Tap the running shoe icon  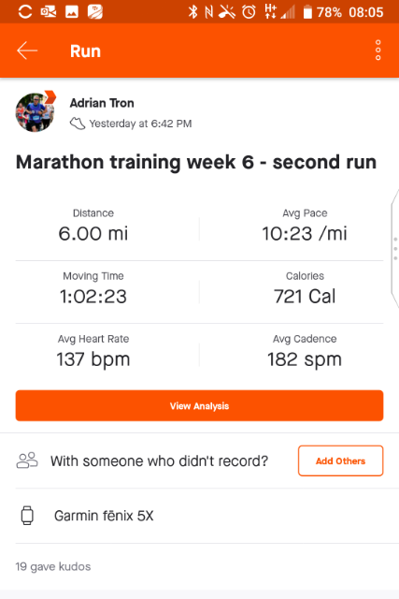(78, 124)
